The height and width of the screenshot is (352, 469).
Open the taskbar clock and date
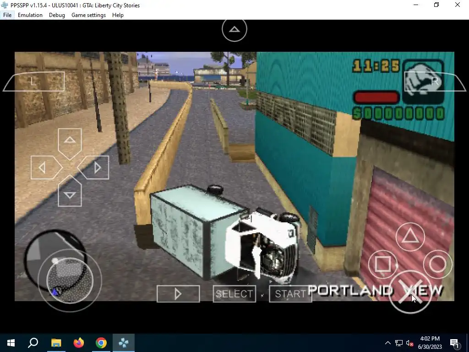(430, 343)
